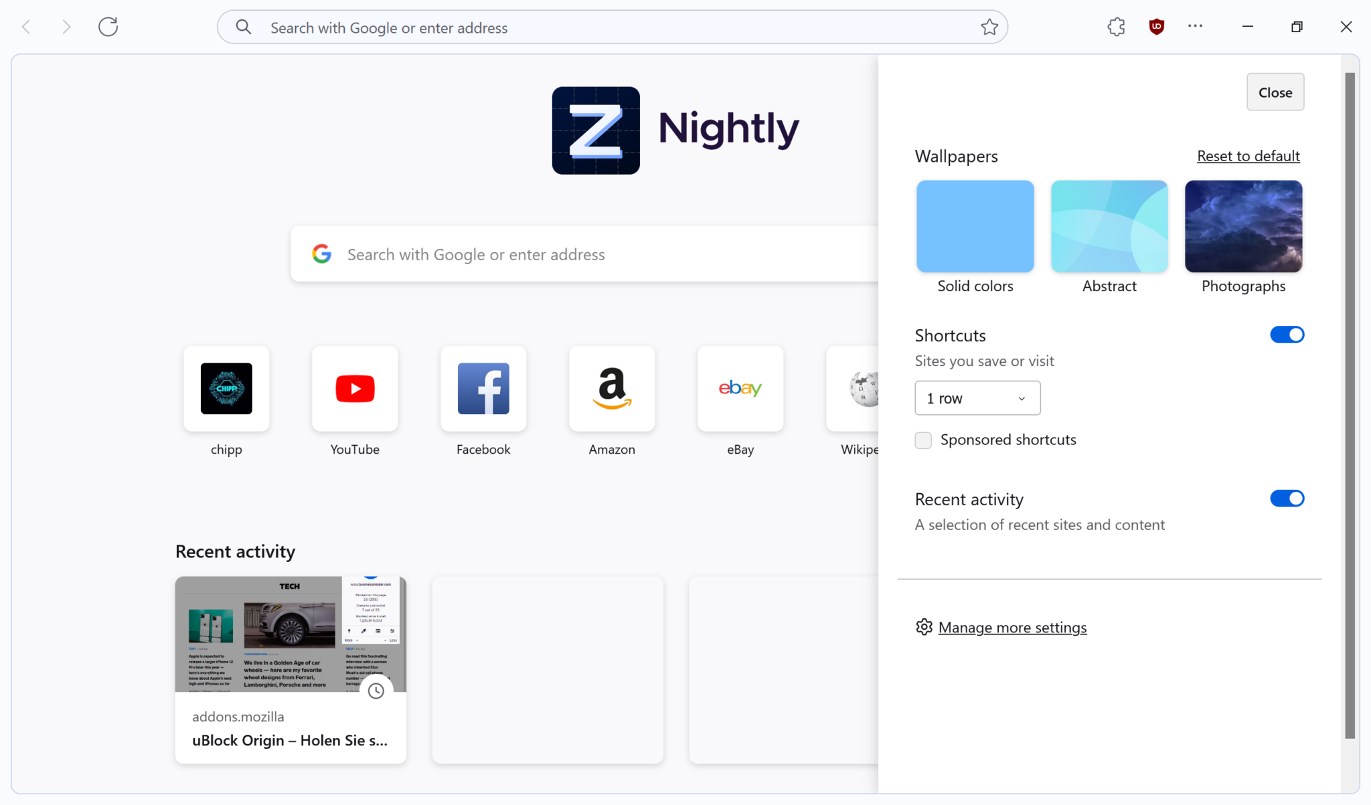
Task: Click the gear icon beside Manage more settings
Action: [x=924, y=627]
